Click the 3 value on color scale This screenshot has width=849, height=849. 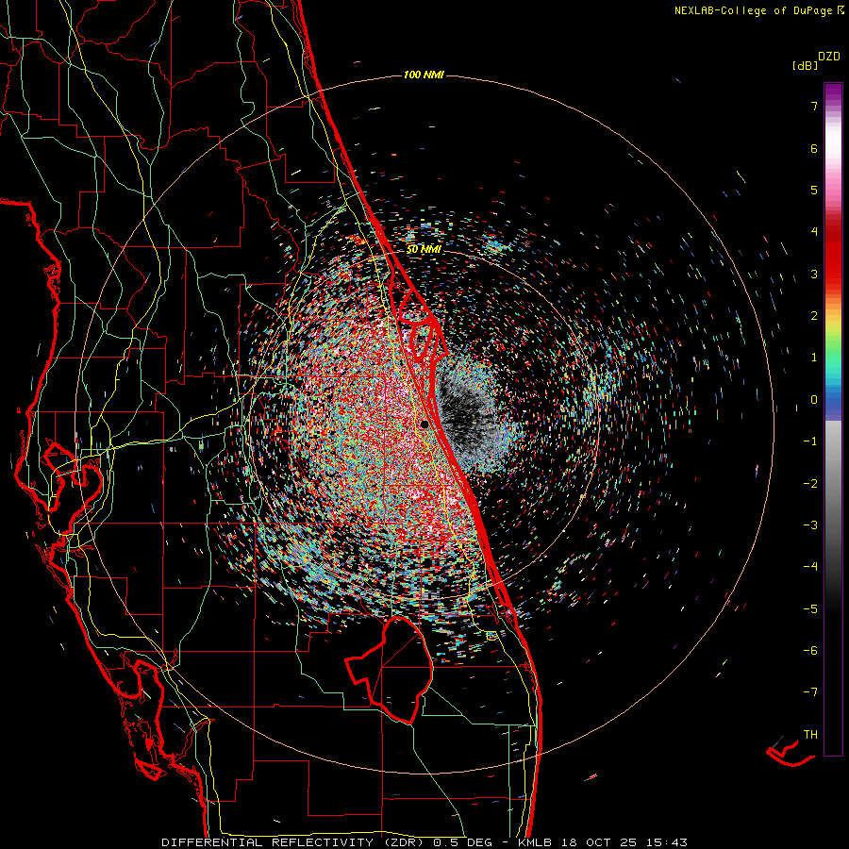pyautogui.click(x=814, y=274)
